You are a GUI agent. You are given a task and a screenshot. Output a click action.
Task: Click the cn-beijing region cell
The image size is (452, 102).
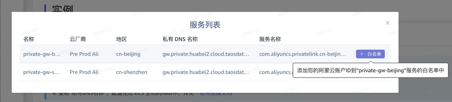click(x=128, y=54)
